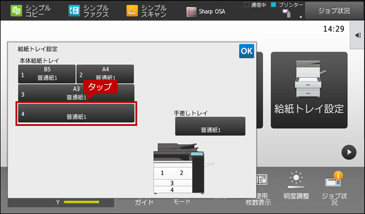Confirm tray settings with OK button
Viewport: 365px width, 214px height.
[247, 51]
